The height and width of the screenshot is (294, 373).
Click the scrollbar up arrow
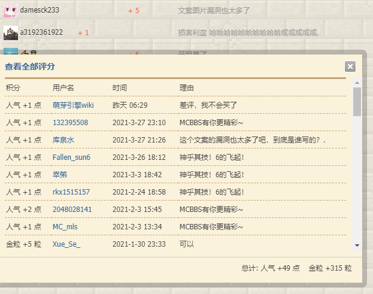(357, 83)
